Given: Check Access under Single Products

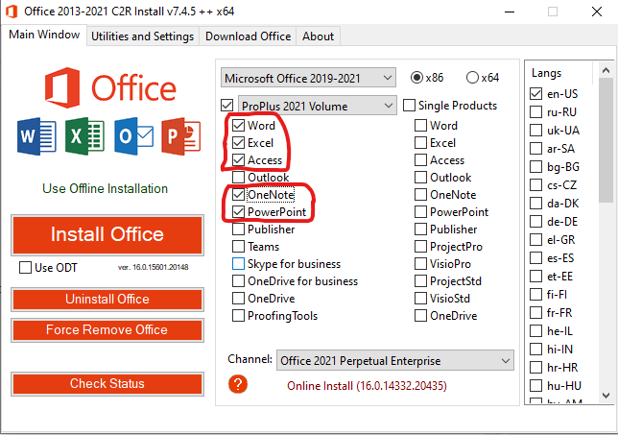Looking at the screenshot, I should tap(420, 160).
